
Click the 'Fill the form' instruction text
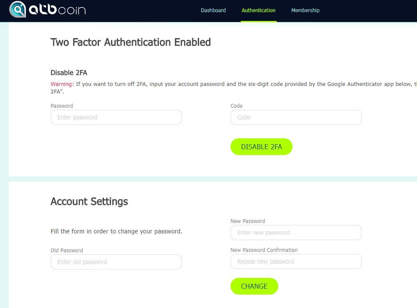[x=117, y=231]
